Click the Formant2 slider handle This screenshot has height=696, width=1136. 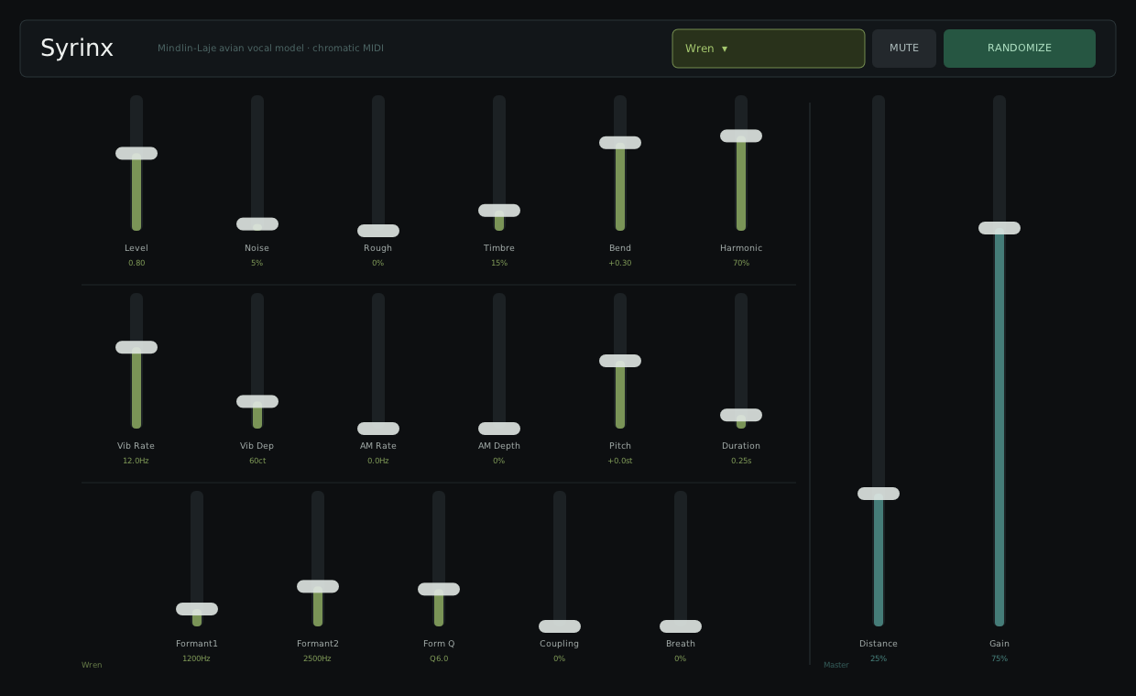pyautogui.click(x=318, y=586)
